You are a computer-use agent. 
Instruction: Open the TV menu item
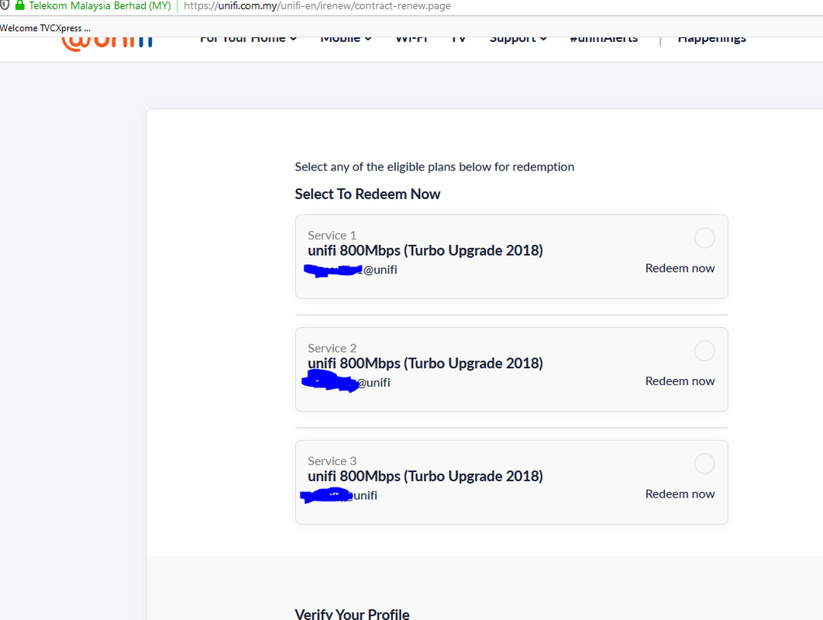click(459, 40)
